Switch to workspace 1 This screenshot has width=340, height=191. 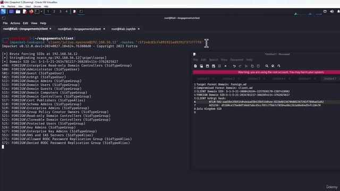coord(48,12)
